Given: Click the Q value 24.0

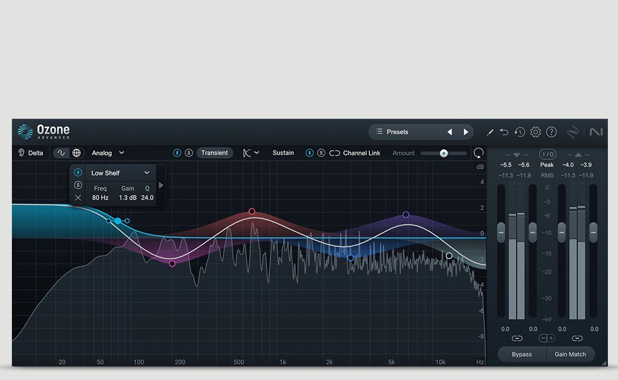Looking at the screenshot, I should [x=147, y=198].
